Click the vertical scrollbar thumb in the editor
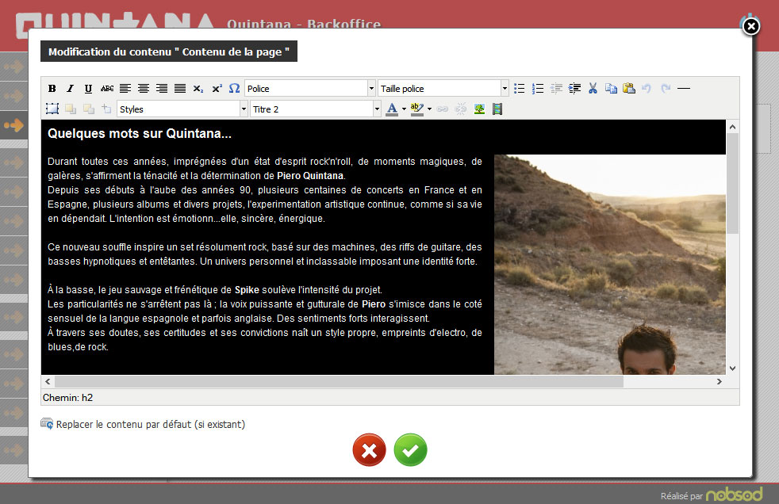 732,184
